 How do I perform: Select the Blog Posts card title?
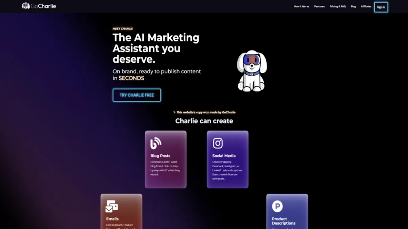[160, 156]
